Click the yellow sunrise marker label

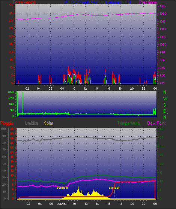click(x=62, y=188)
